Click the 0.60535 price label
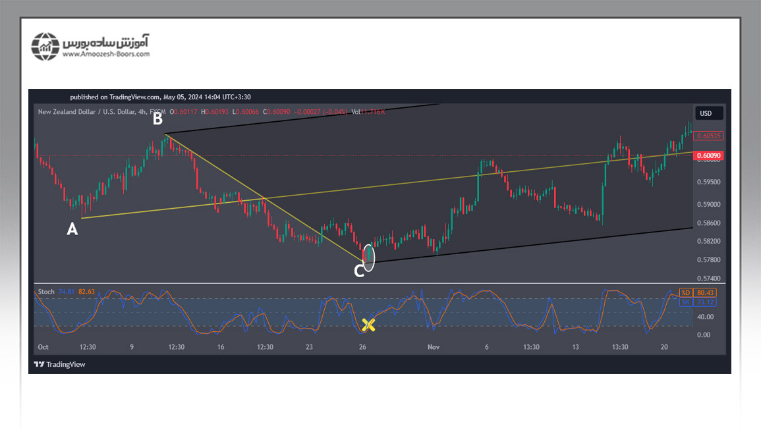Viewport: 761px width, 428px height. (709, 136)
